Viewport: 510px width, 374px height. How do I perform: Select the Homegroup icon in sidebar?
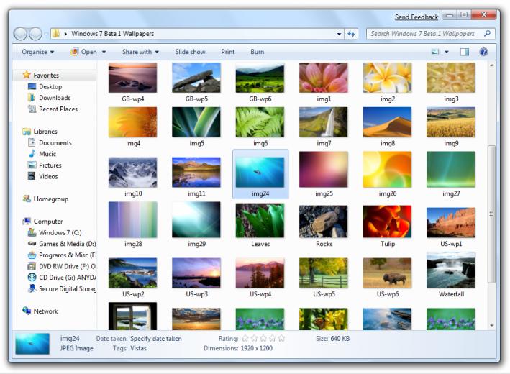(x=27, y=199)
